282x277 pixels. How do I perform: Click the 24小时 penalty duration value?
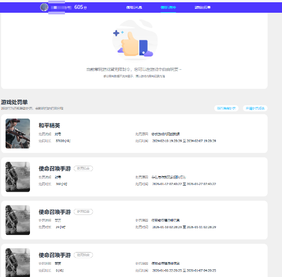coord(61,227)
